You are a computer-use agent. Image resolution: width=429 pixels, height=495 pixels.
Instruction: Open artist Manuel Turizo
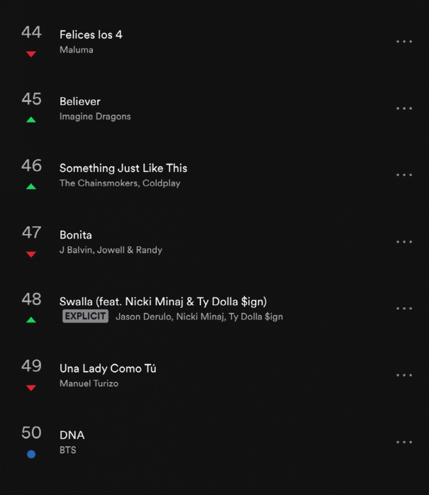click(x=89, y=383)
